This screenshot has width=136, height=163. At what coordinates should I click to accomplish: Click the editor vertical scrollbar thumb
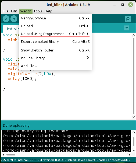tap(134, 76)
